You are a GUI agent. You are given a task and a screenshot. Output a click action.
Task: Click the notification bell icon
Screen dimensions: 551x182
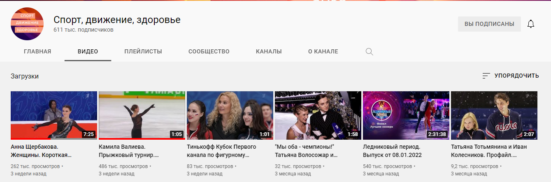[531, 24]
